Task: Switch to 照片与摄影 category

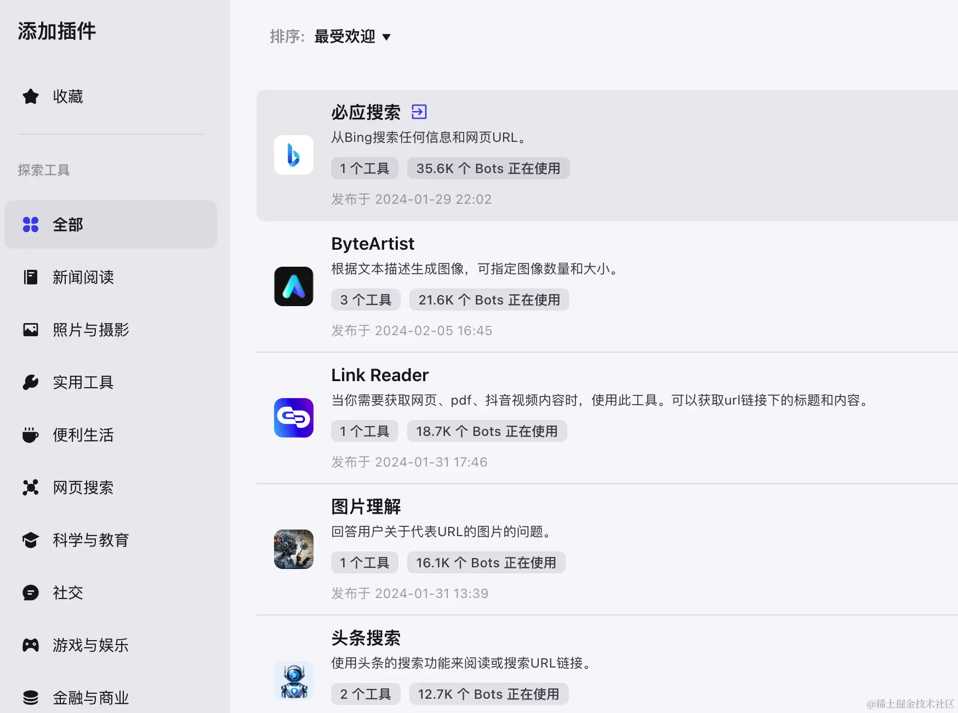Action: tap(111, 330)
